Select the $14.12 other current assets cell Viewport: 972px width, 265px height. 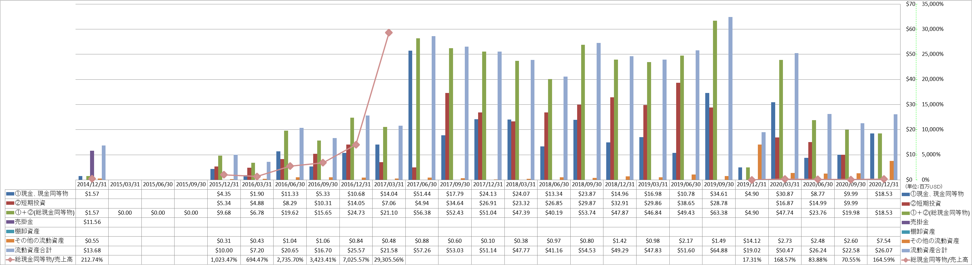point(752,241)
